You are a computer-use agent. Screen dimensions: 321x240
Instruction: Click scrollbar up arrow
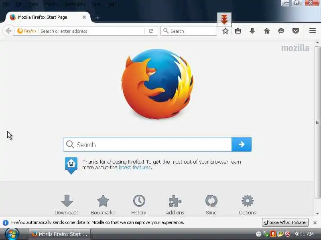(317, 43)
